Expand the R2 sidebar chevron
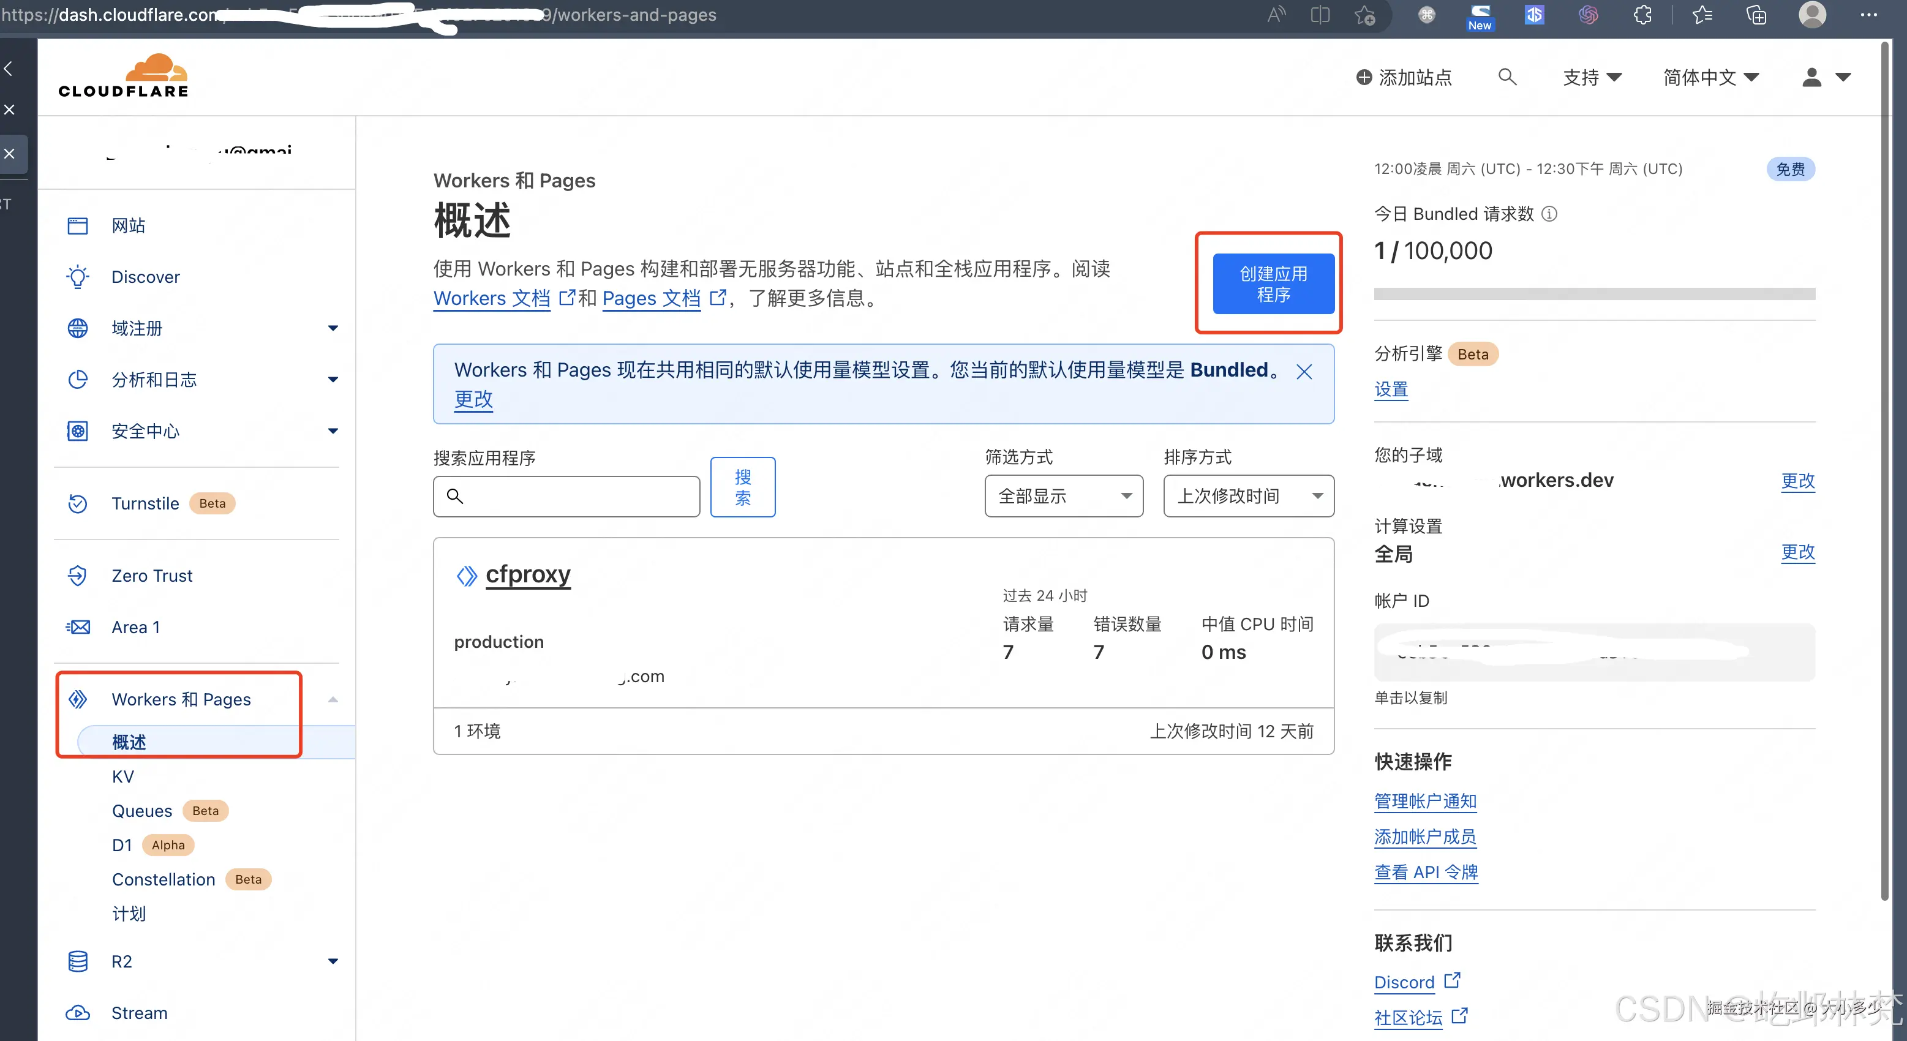The width and height of the screenshot is (1907, 1041). pos(334,961)
